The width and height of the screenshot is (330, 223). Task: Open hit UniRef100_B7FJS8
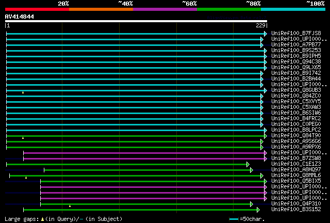click(296, 33)
